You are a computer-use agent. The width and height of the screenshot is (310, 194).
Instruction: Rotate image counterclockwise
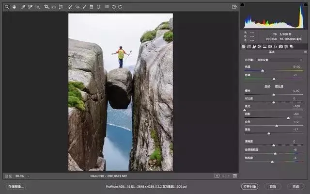click(x=114, y=7)
